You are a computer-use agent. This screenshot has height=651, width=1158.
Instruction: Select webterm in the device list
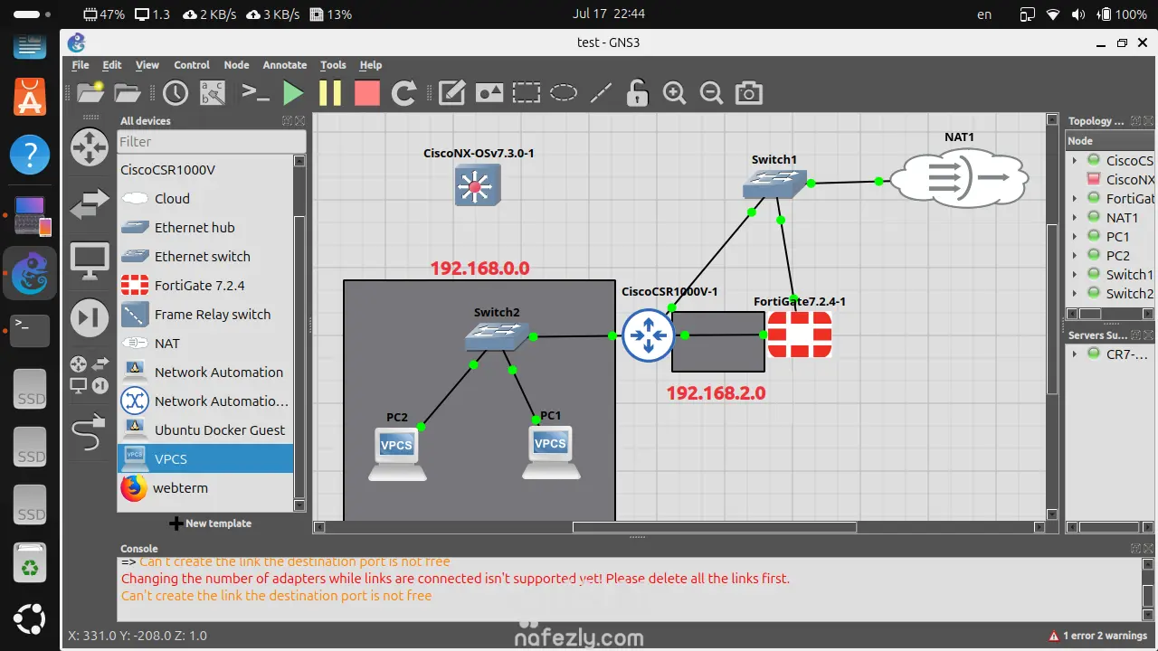tap(205, 488)
